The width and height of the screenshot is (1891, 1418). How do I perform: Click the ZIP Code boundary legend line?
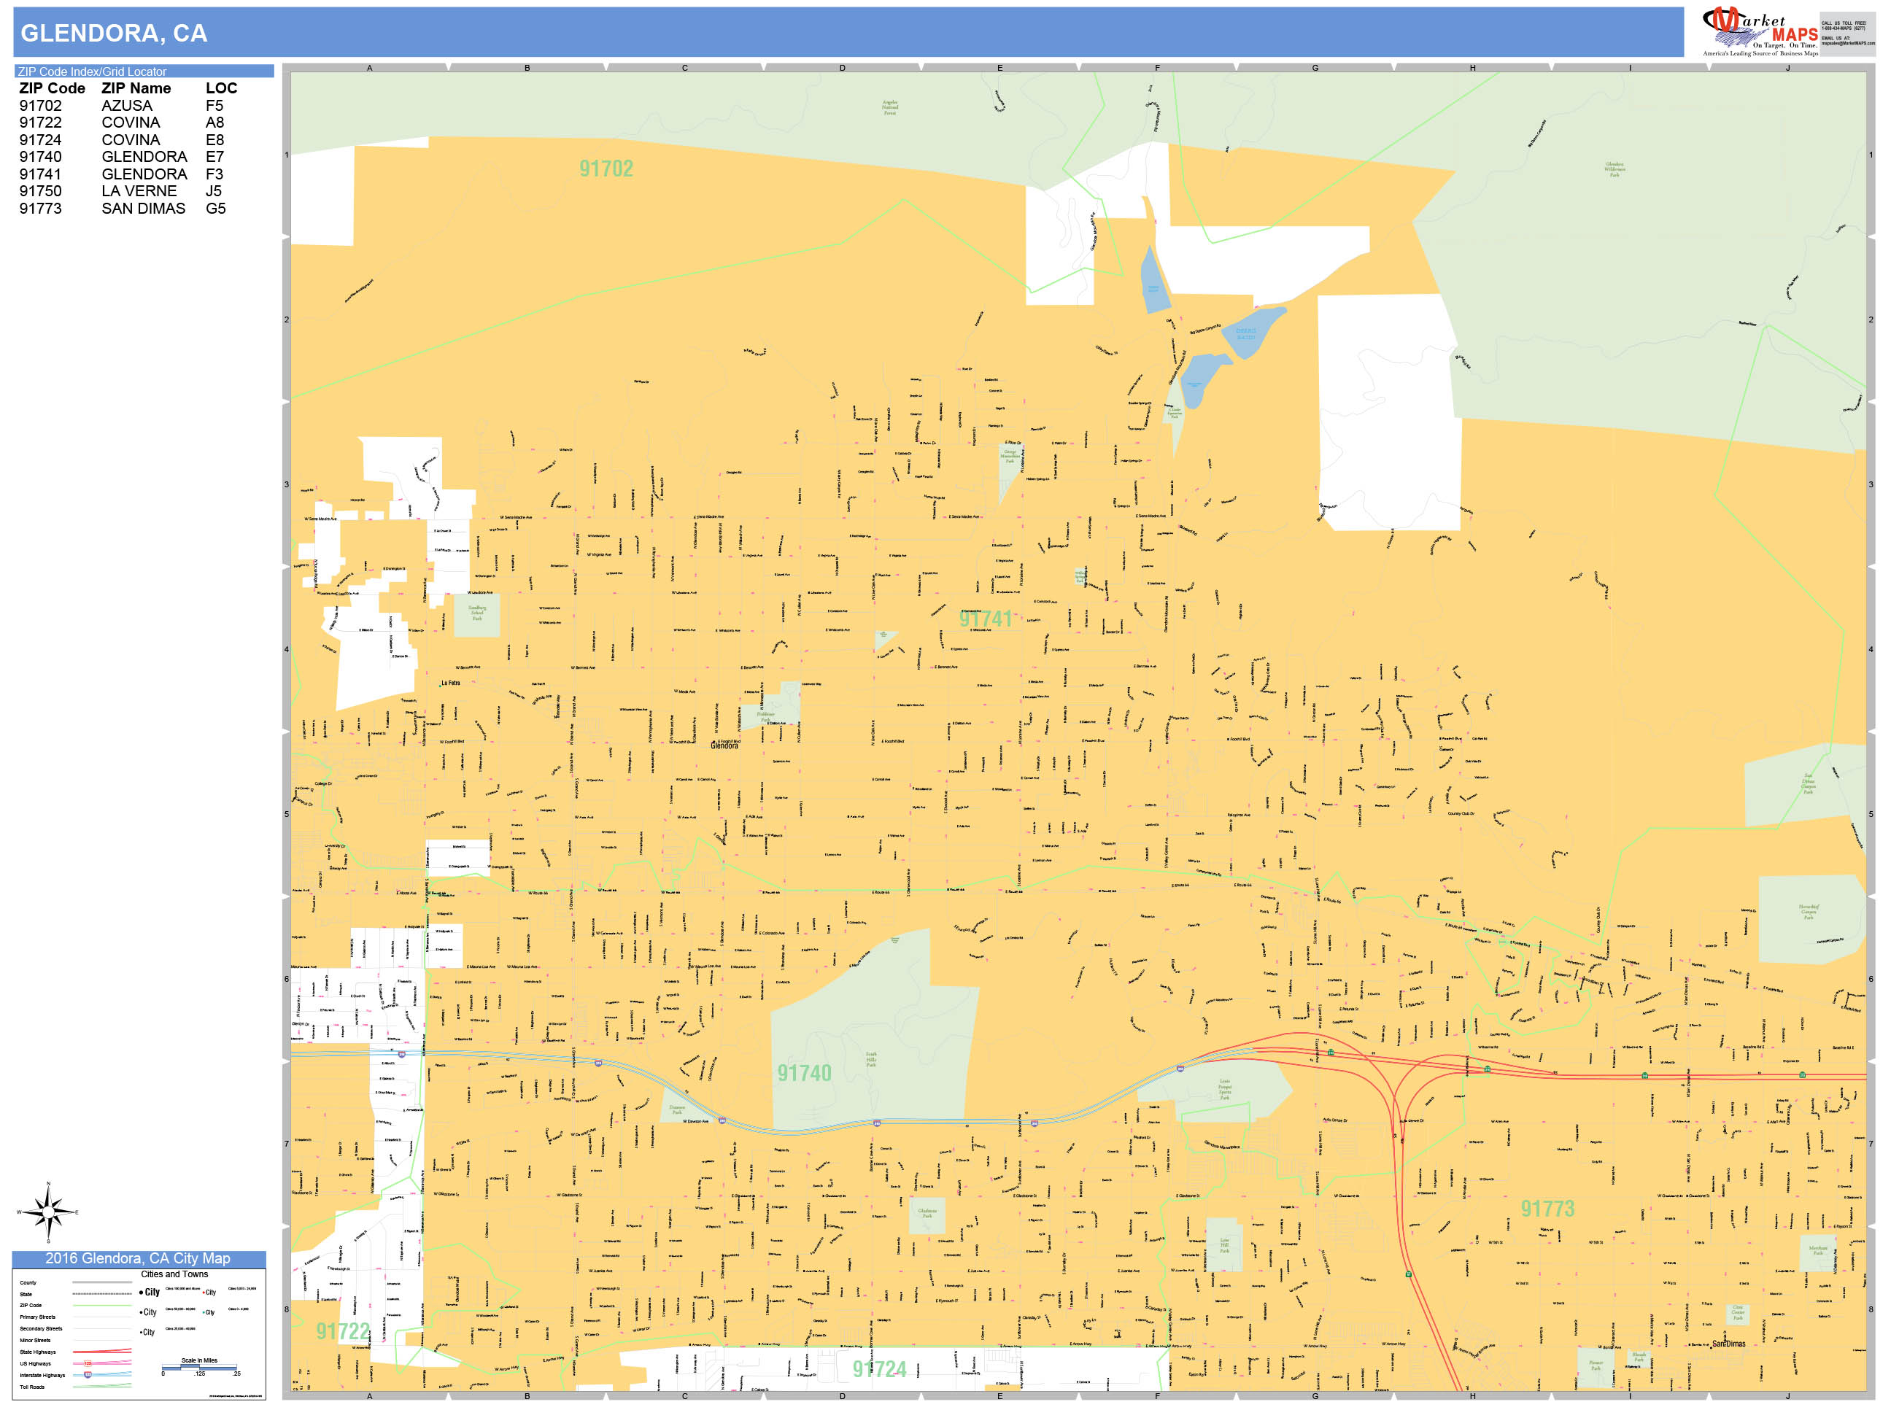click(101, 1306)
